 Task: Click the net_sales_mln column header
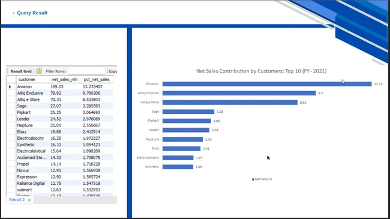coord(65,80)
